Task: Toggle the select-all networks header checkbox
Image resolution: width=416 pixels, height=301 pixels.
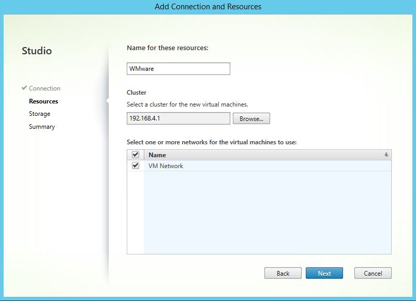Action: [136, 155]
